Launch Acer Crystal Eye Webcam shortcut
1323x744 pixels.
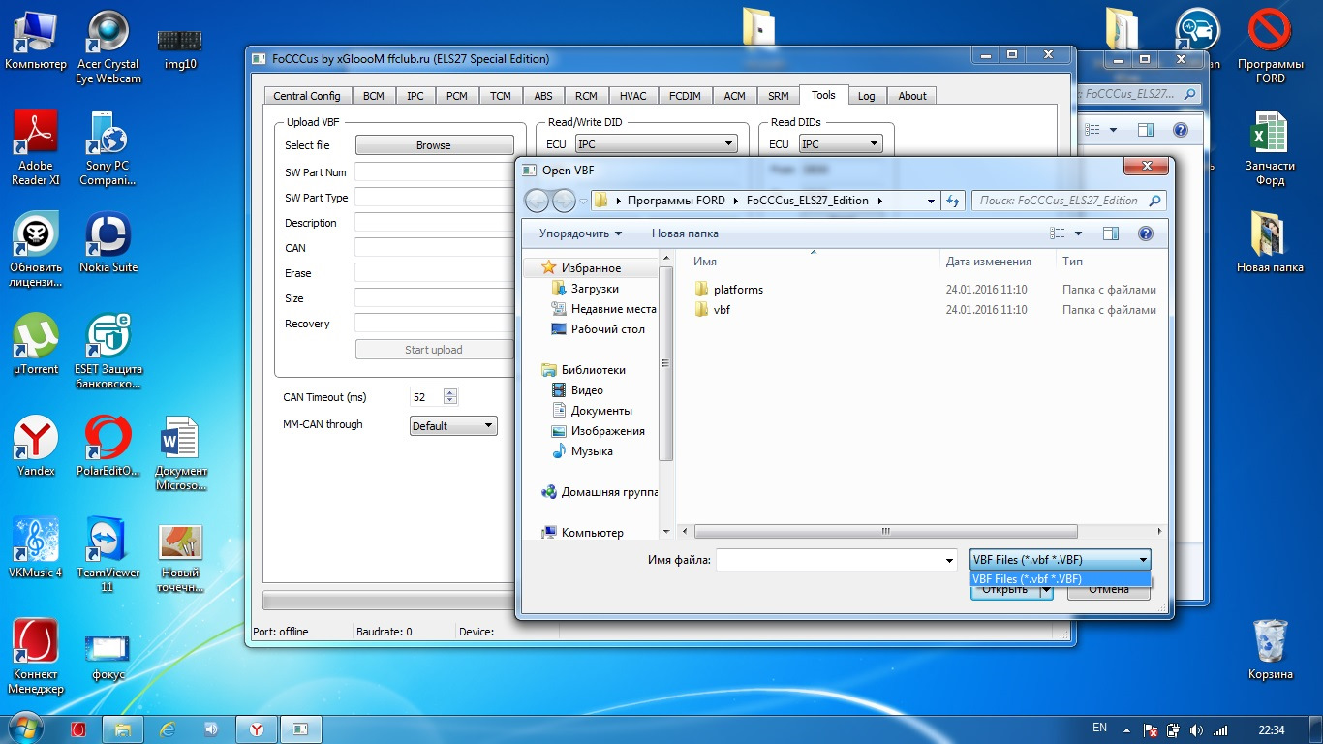pyautogui.click(x=108, y=46)
